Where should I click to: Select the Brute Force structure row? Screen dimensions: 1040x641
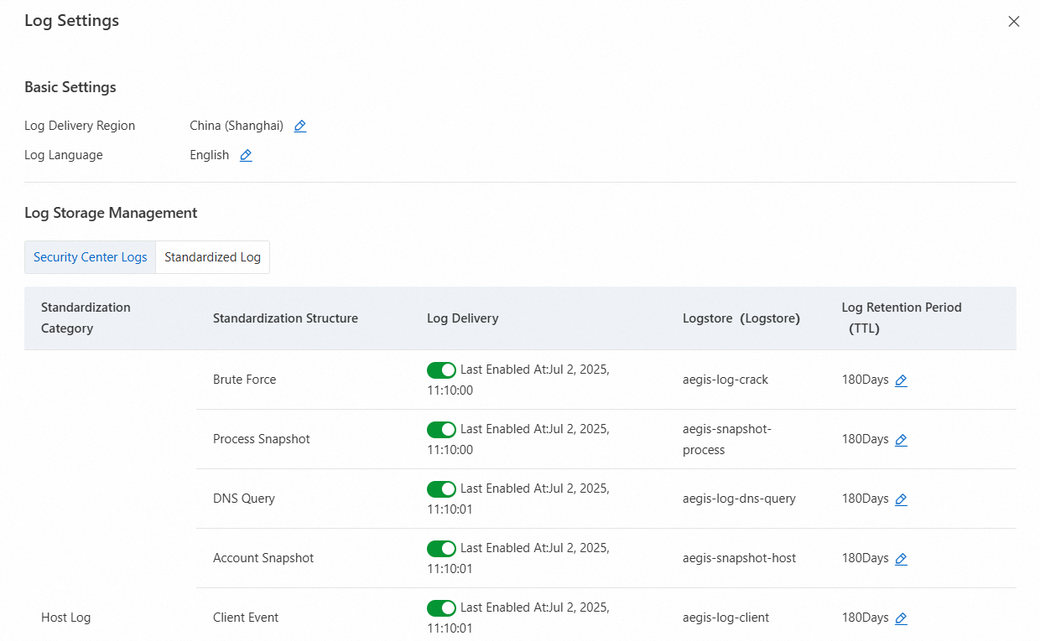point(244,380)
